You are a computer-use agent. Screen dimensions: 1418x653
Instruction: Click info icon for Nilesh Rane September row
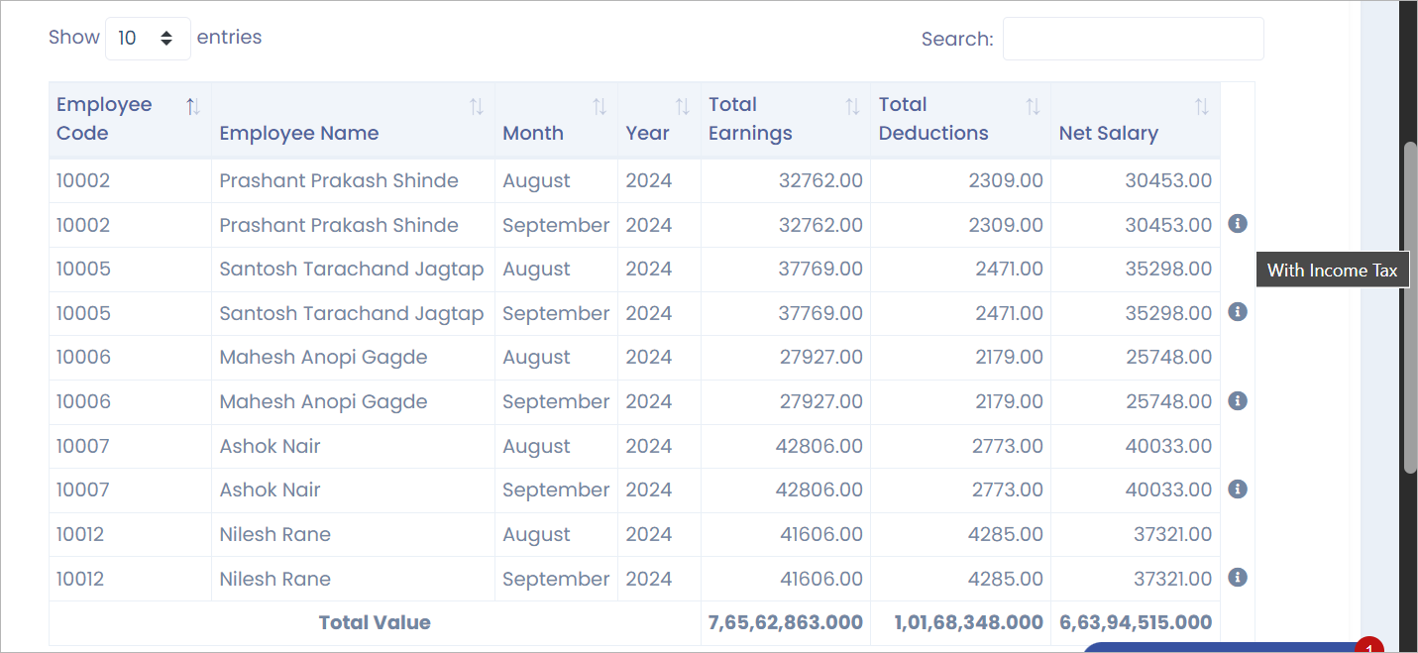[1237, 578]
